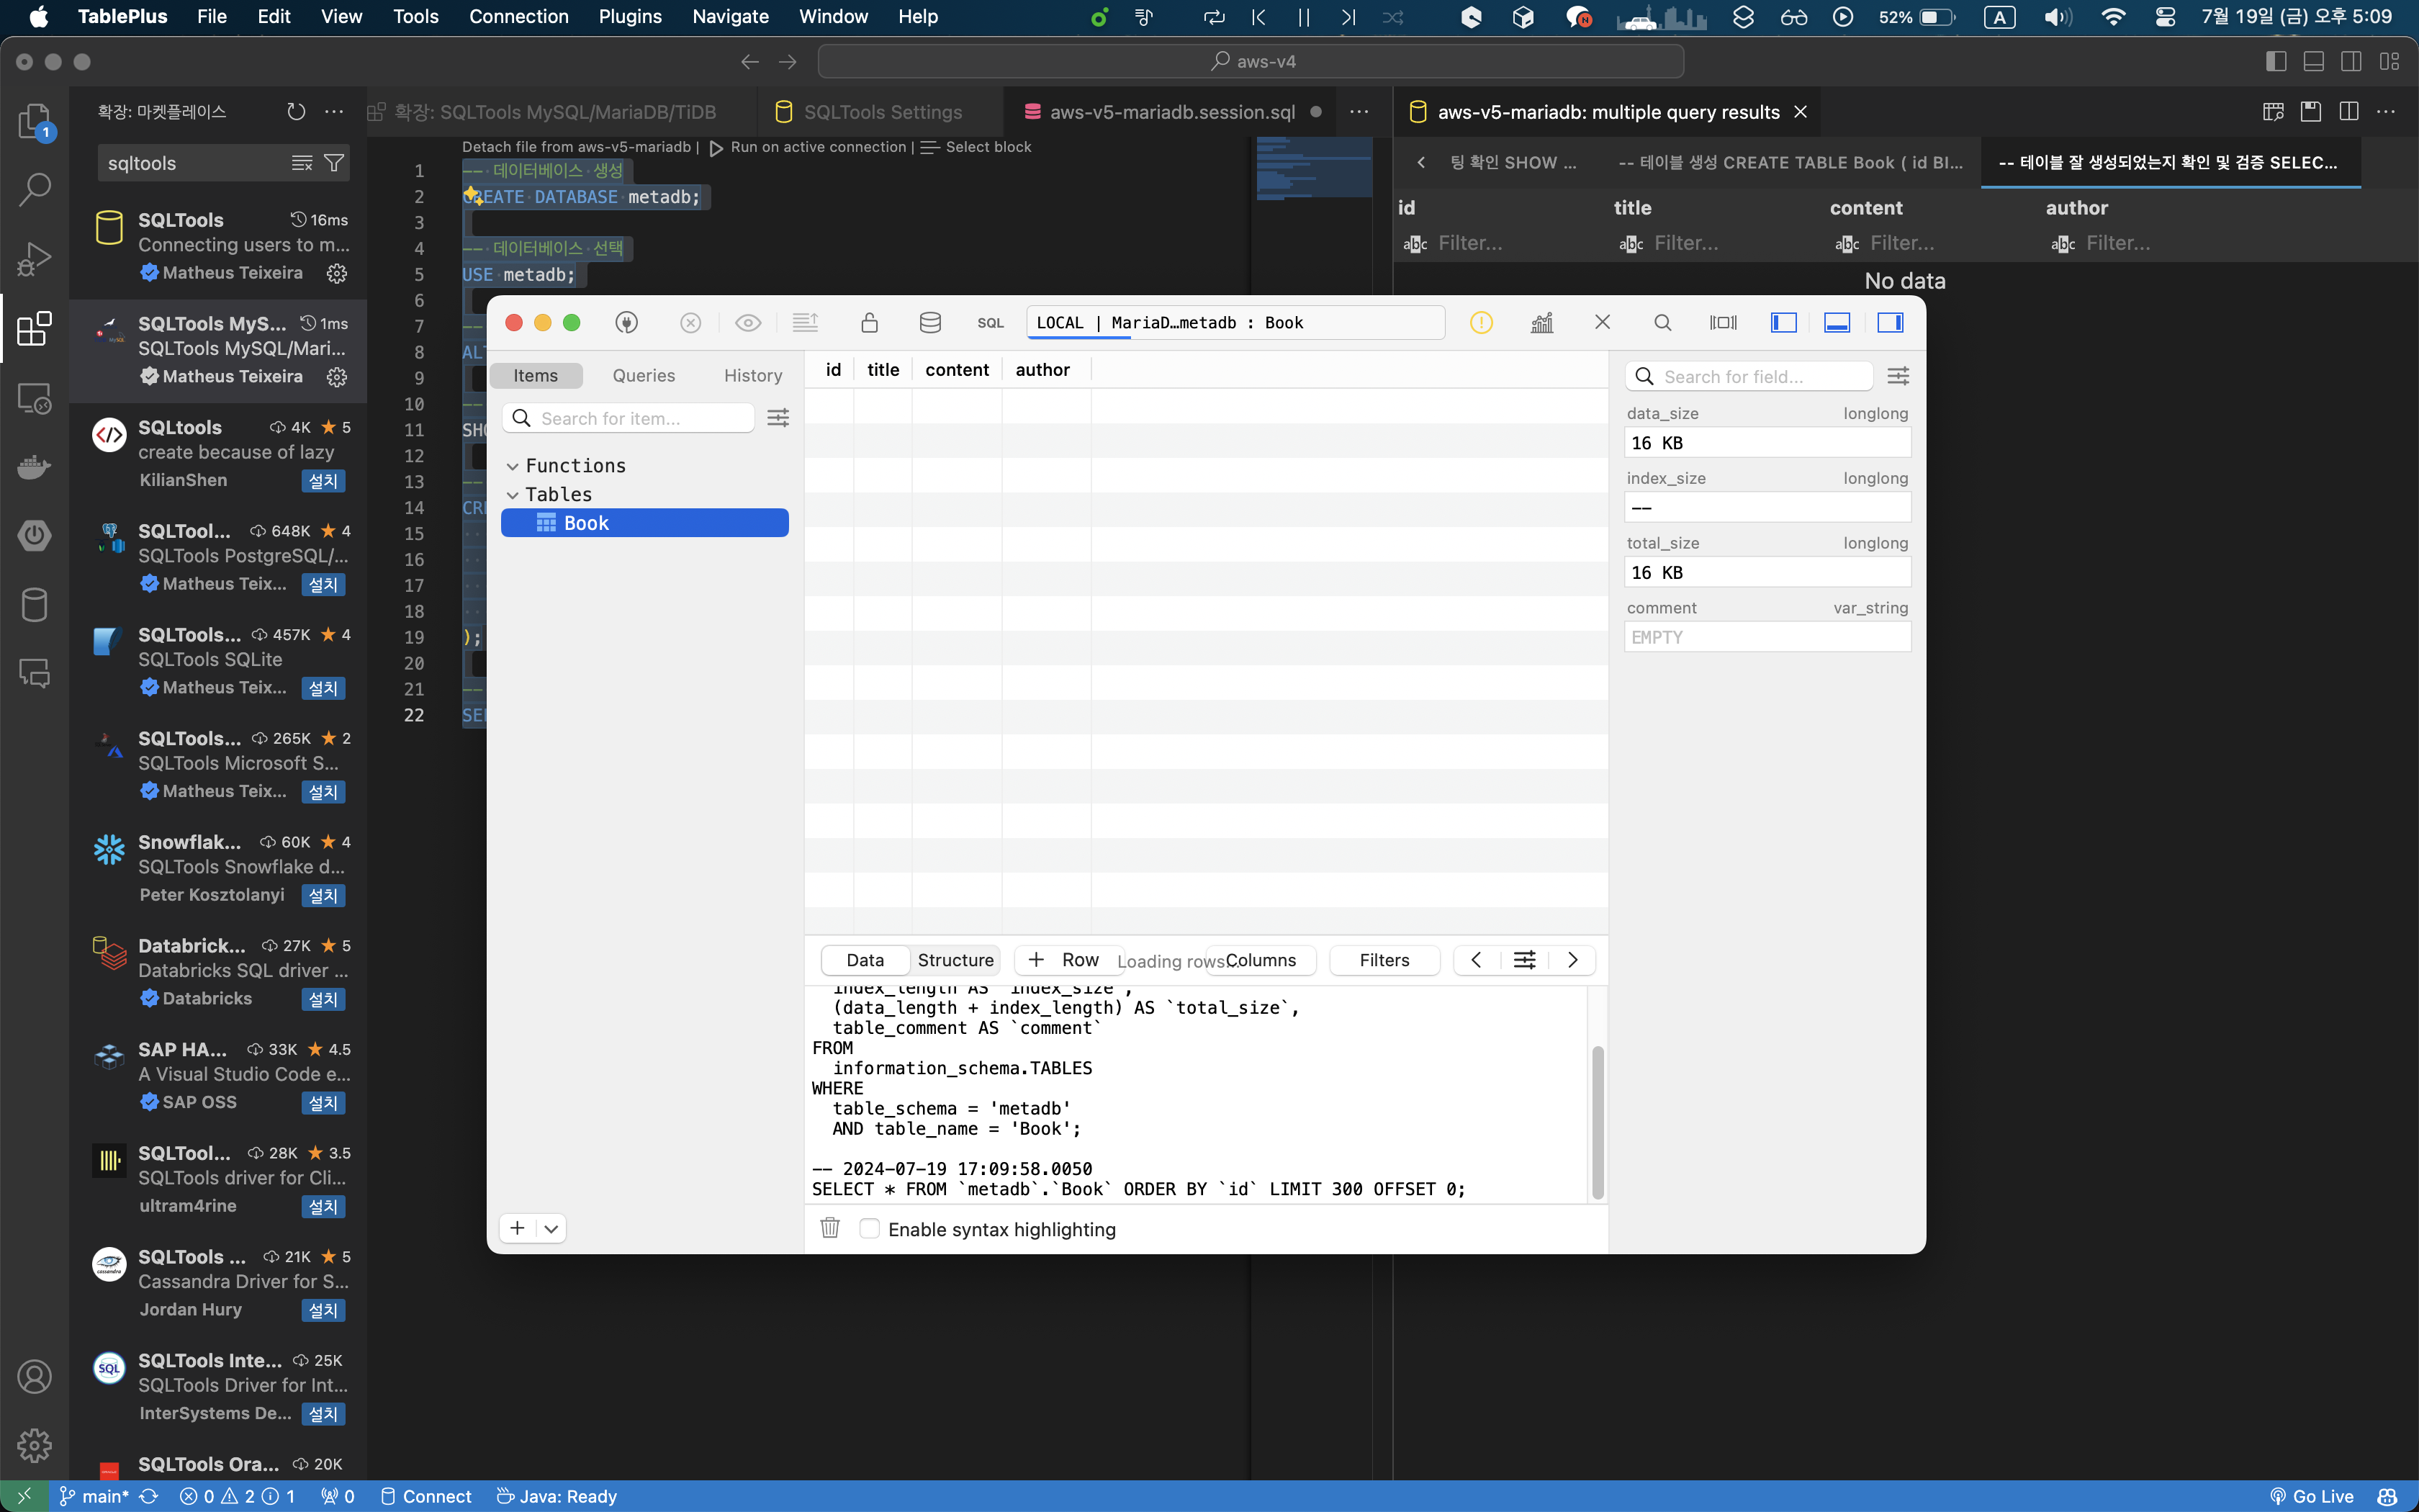This screenshot has height=1512, width=2419.
Task: Click the Search for item field
Action: [x=640, y=418]
